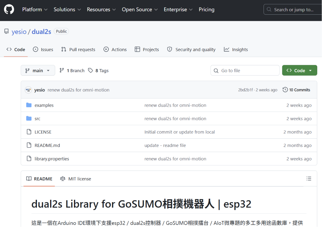
Task: Open the examples folder
Action: 44,105
